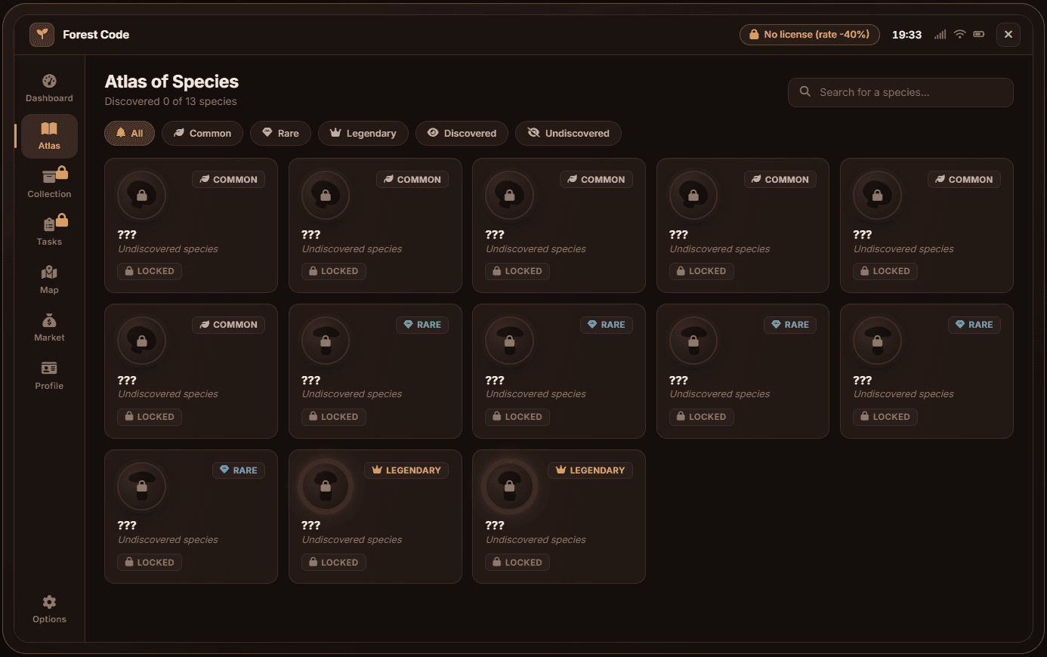Open Options gear in the sidebar
Viewport: 1047px width, 657px height.
coord(49,609)
